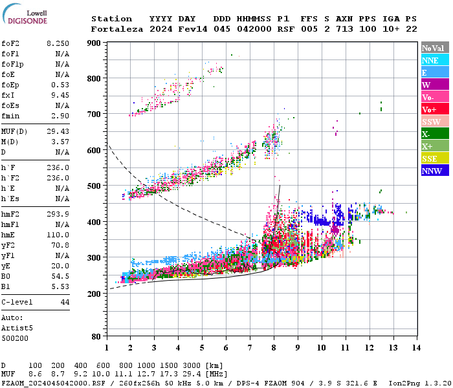Click the Lowell Digisonde logo

tap(25, 14)
